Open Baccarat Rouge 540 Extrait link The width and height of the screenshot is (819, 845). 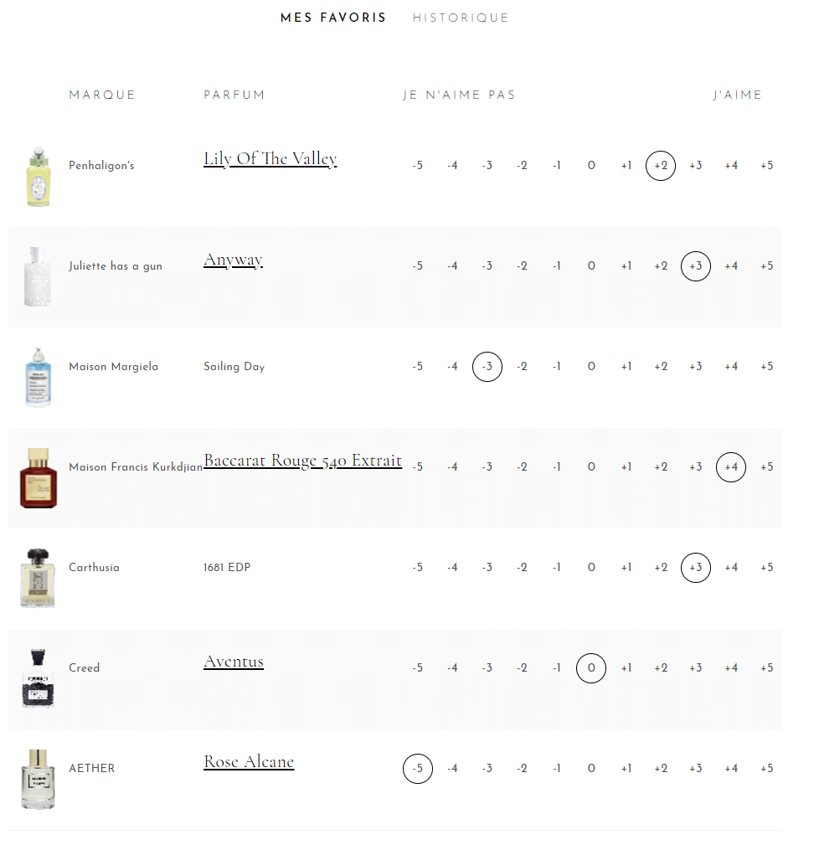pos(302,461)
